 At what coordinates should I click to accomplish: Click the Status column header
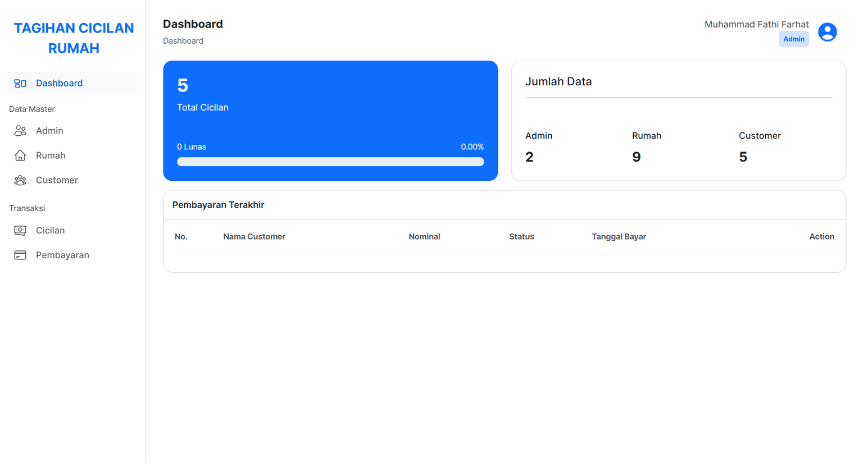(521, 237)
